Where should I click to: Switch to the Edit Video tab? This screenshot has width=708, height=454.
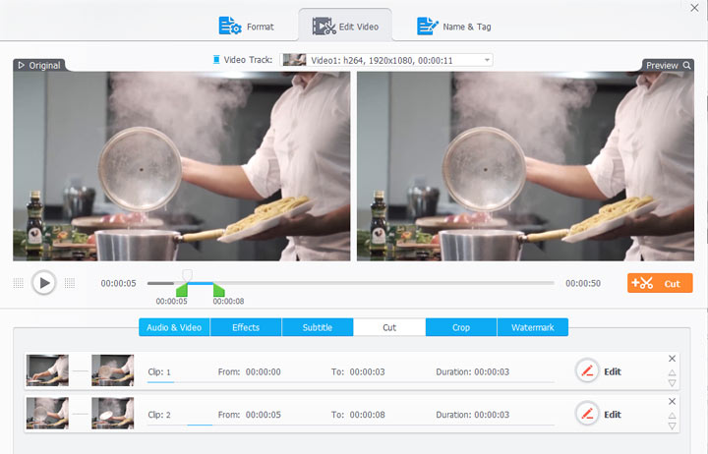[x=345, y=27]
